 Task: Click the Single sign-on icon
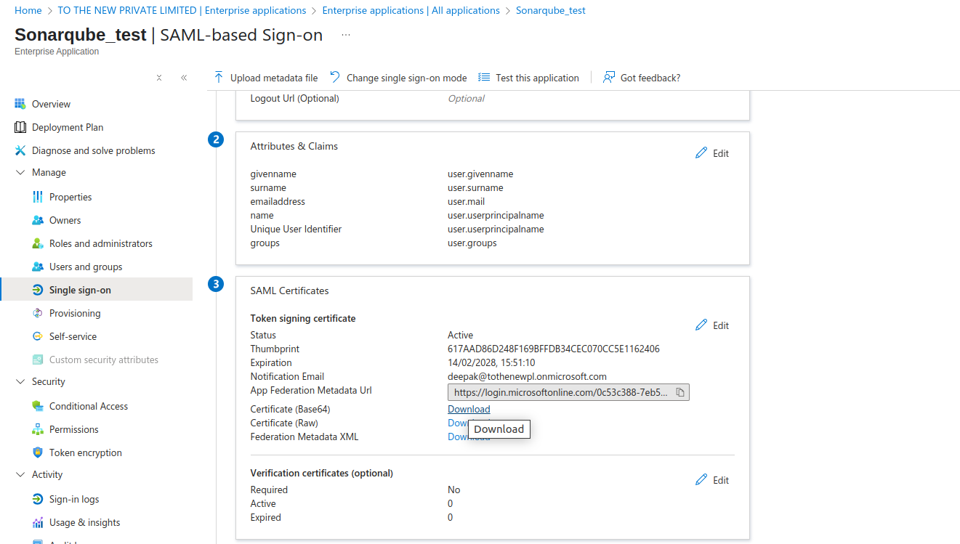(x=38, y=290)
